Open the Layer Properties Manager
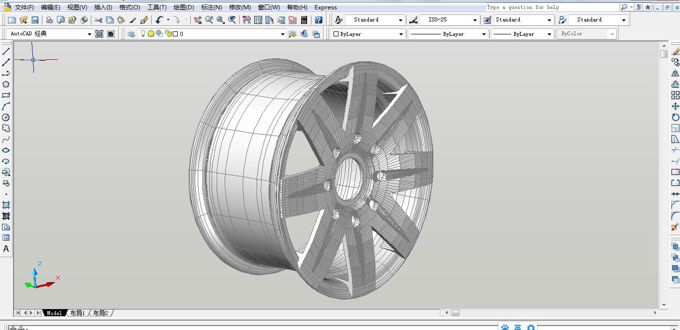The height and width of the screenshot is (330, 680). pyautogui.click(x=131, y=34)
